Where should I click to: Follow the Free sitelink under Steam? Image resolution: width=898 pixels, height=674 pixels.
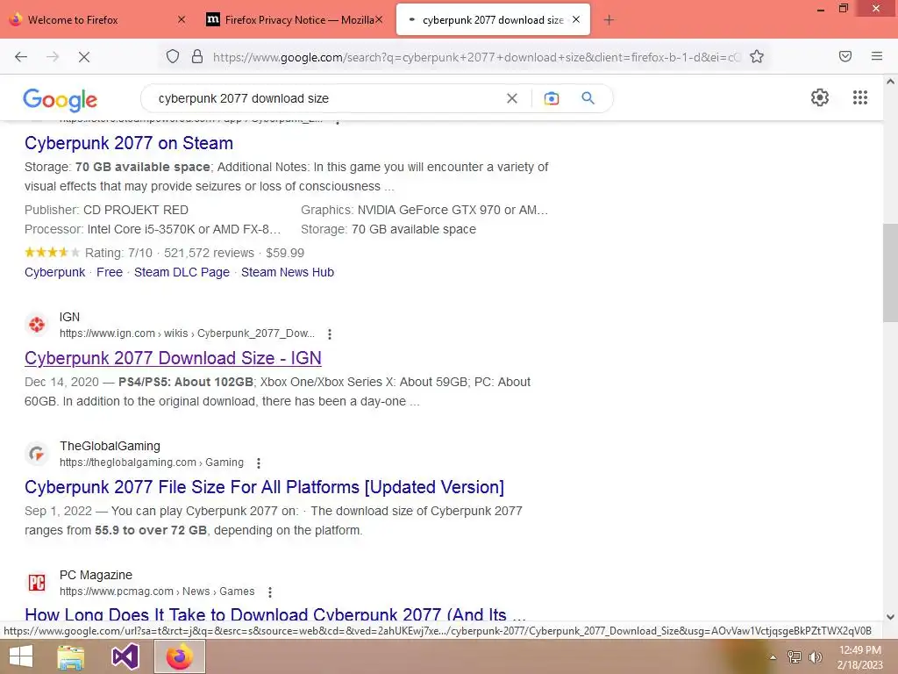110,272
